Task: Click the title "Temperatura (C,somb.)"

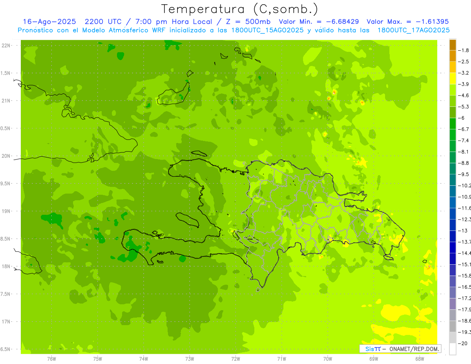Action: [240, 9]
